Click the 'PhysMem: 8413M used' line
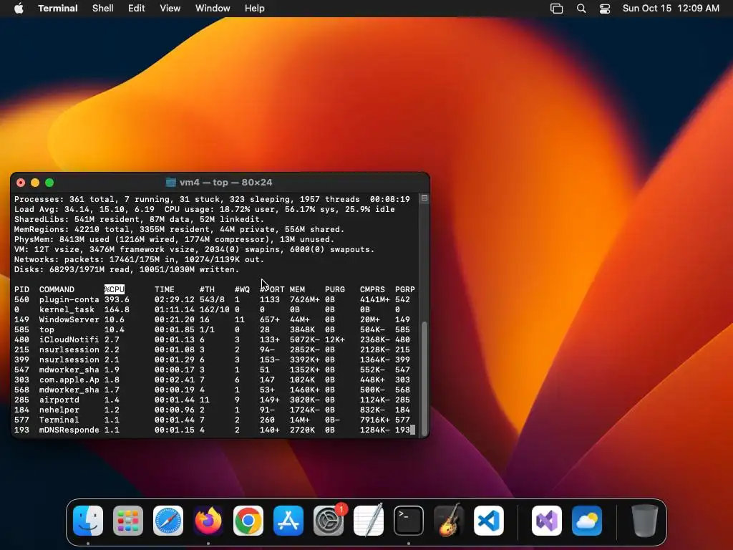Screen dimensions: 733x550 pyautogui.click(x=175, y=239)
